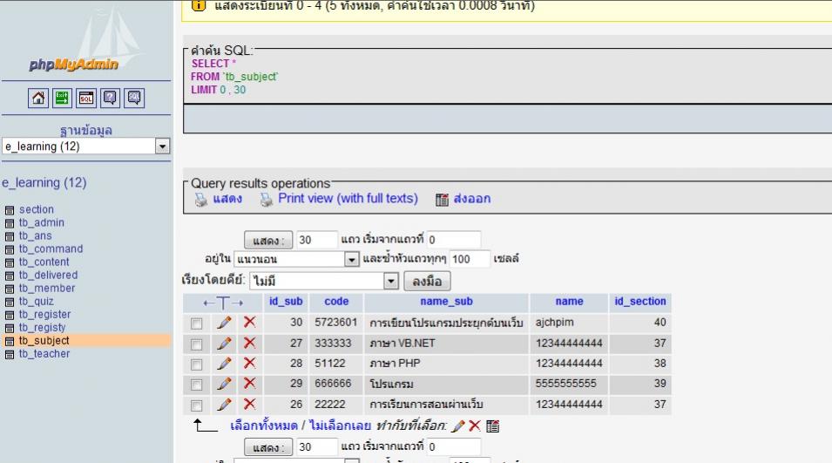Viewport: 832px width, 463px height.
Task: Delete row with id_sub 26
Action: click(x=249, y=404)
